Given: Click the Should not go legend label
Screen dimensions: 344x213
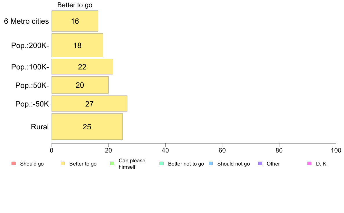Looking at the screenshot, I should 233,164.
